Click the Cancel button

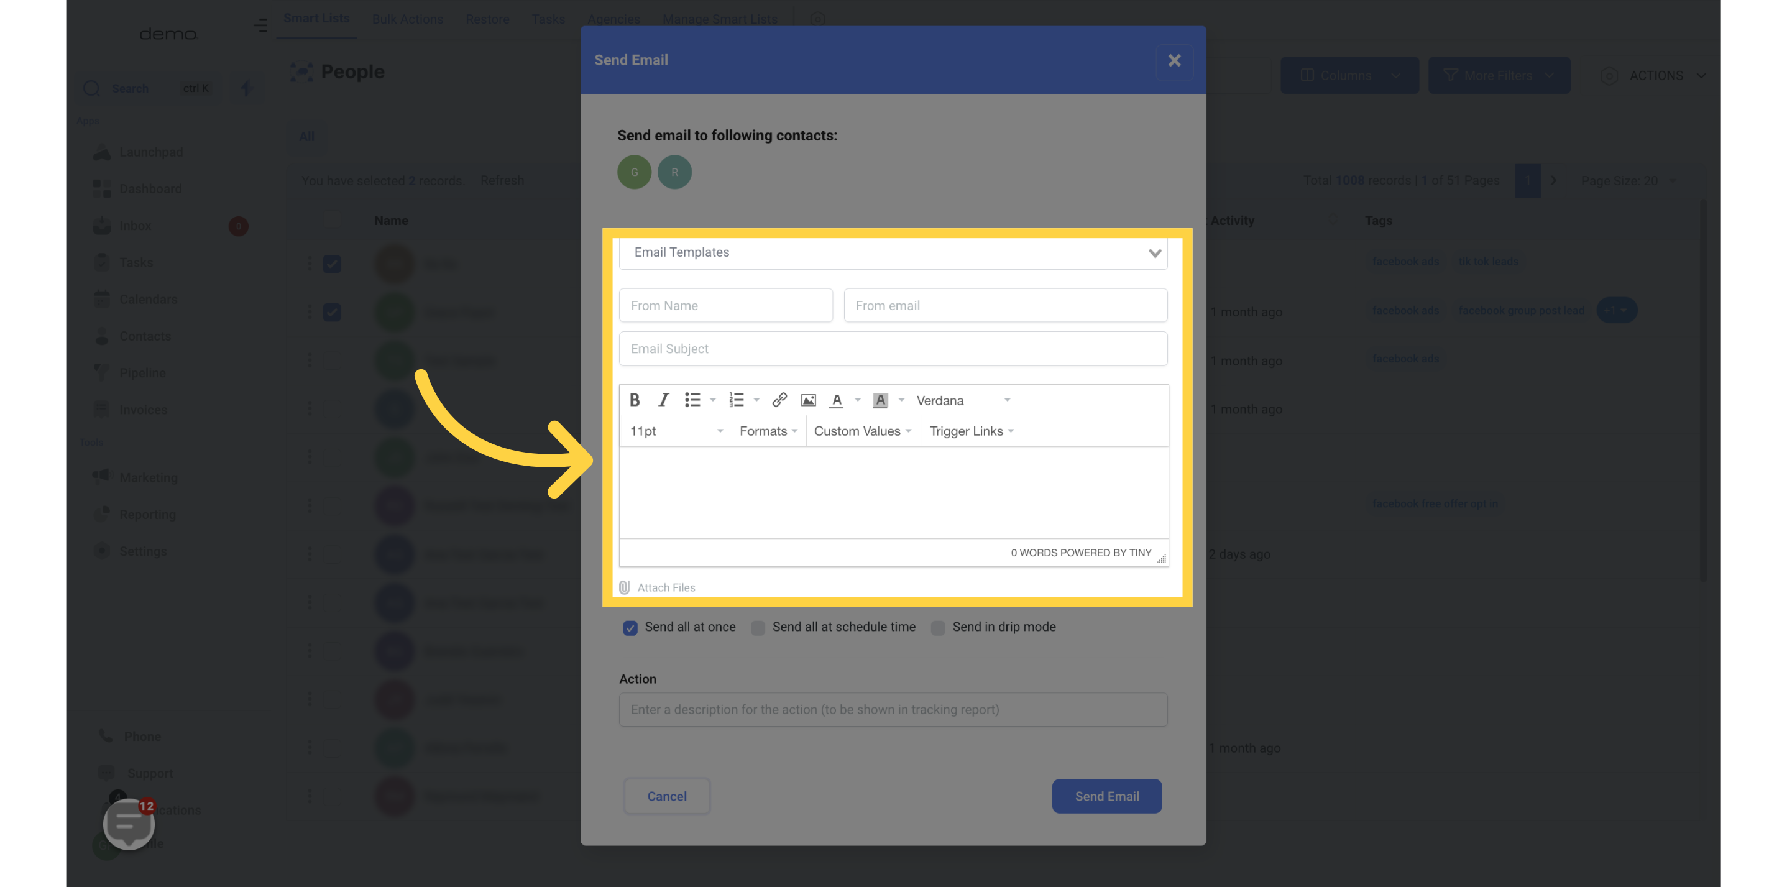[667, 796]
